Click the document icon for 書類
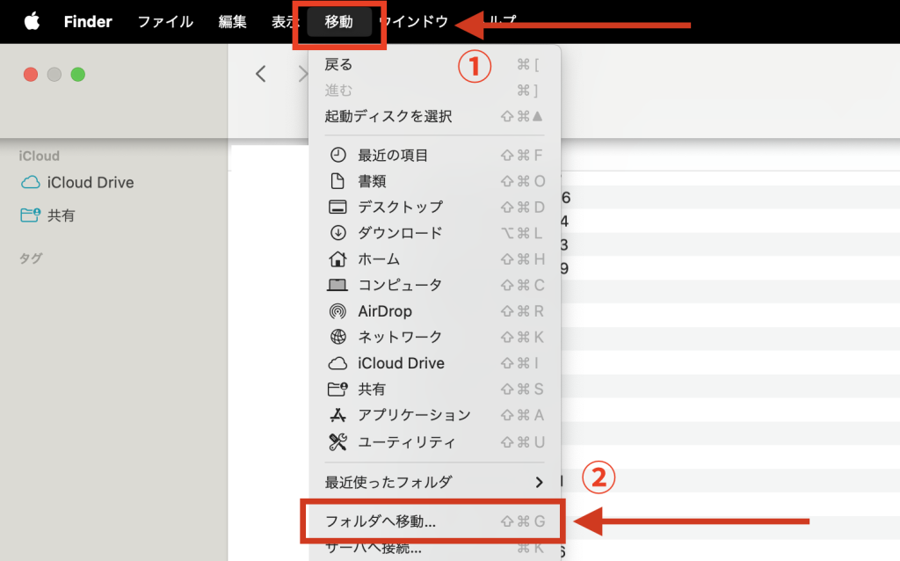Image resolution: width=900 pixels, height=561 pixels. (x=337, y=181)
